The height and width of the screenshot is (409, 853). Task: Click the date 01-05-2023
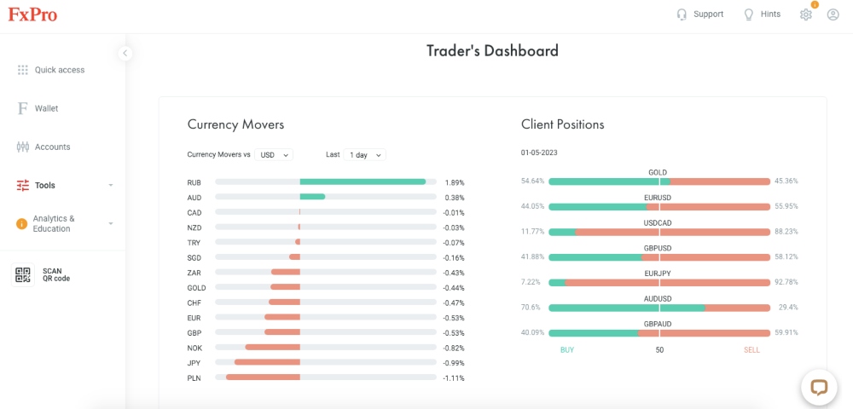(x=539, y=153)
